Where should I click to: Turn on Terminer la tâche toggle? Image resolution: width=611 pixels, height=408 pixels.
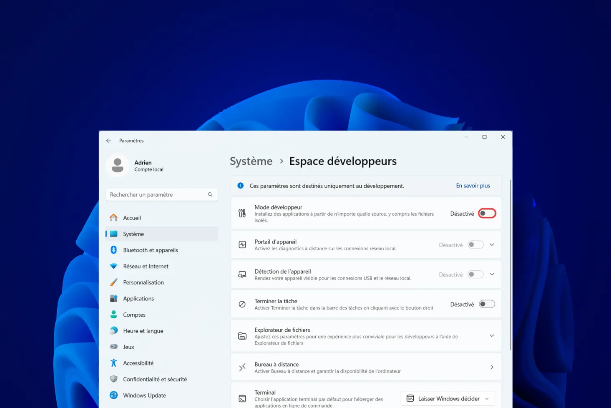click(x=487, y=304)
